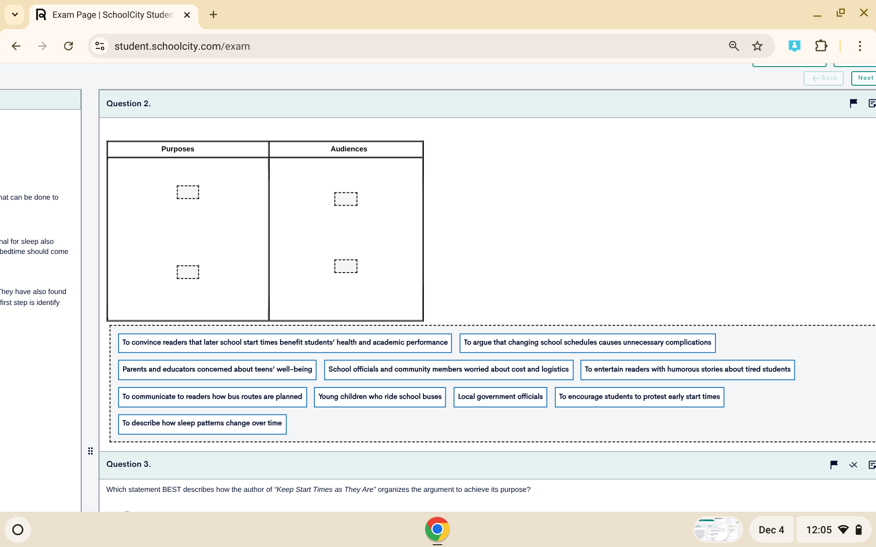Flag Question 2 for review

tap(853, 103)
